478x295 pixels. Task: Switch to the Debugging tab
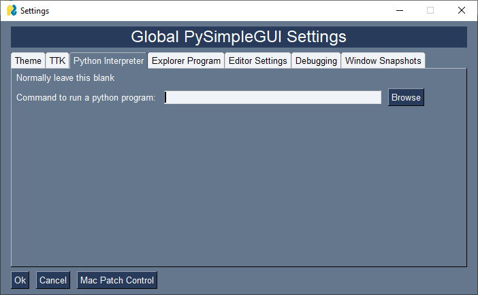point(316,60)
